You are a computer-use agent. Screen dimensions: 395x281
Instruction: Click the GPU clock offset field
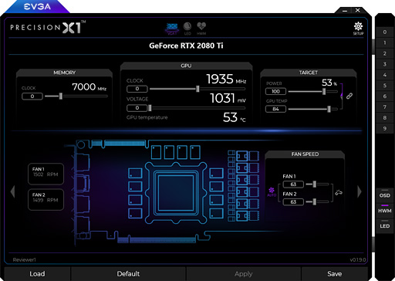pos(137,89)
